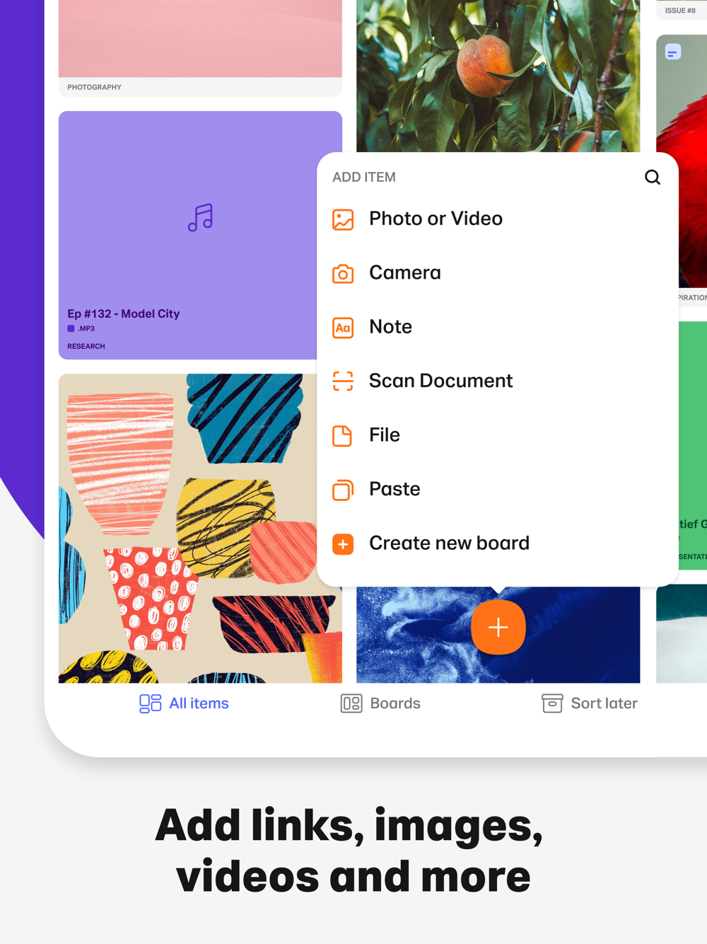Tap the ISSUE #8 label

(x=680, y=11)
